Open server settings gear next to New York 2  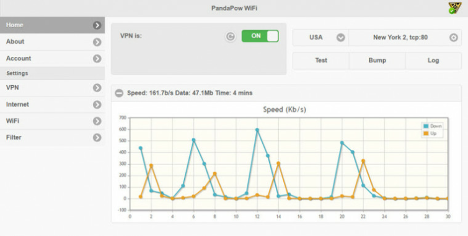(453, 38)
